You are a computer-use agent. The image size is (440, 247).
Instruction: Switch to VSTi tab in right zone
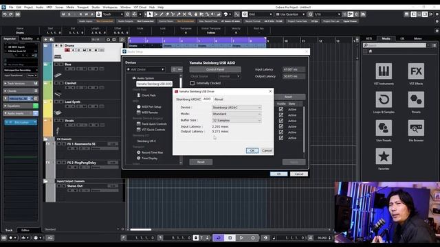[x=369, y=38]
